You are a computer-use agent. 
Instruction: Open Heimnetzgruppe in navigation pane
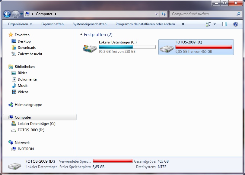[28, 105]
